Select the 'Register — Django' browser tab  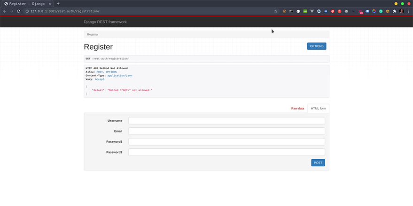pos(27,4)
